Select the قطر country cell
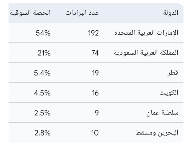Image resolution: width=192 pixels, height=147 pixels. pos(173,73)
